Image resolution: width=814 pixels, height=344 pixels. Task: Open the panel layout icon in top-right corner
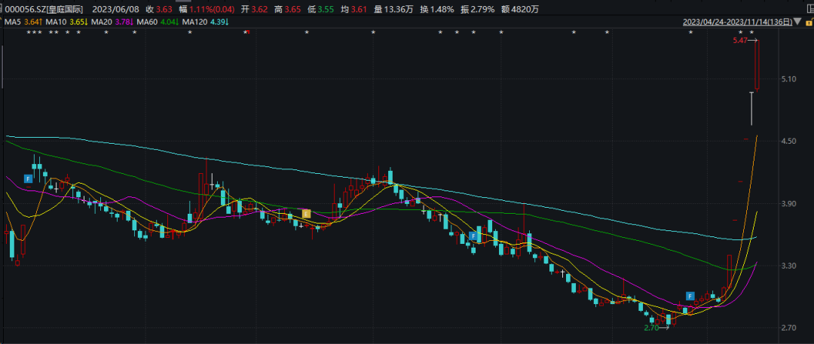click(811, 8)
